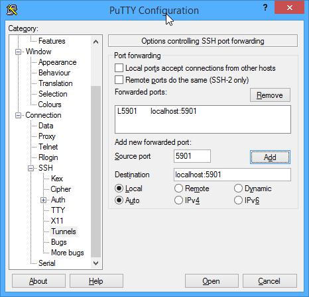The width and height of the screenshot is (309, 297).
Task: Collapse the Window tree node
Action: coord(18,52)
